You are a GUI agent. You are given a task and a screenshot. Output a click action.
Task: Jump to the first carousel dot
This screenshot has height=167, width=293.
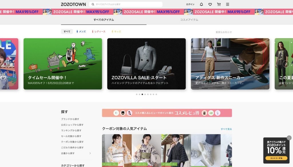pos(136,94)
